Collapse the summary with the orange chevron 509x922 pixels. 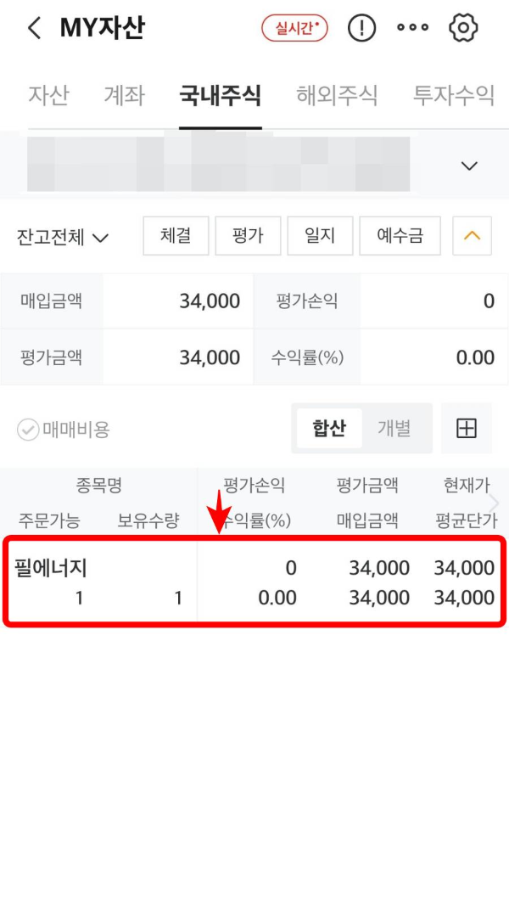click(x=473, y=236)
